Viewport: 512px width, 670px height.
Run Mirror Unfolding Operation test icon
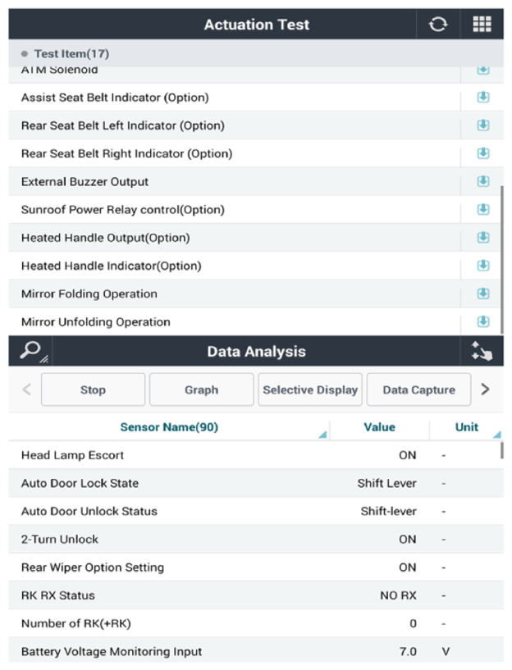coord(483,321)
